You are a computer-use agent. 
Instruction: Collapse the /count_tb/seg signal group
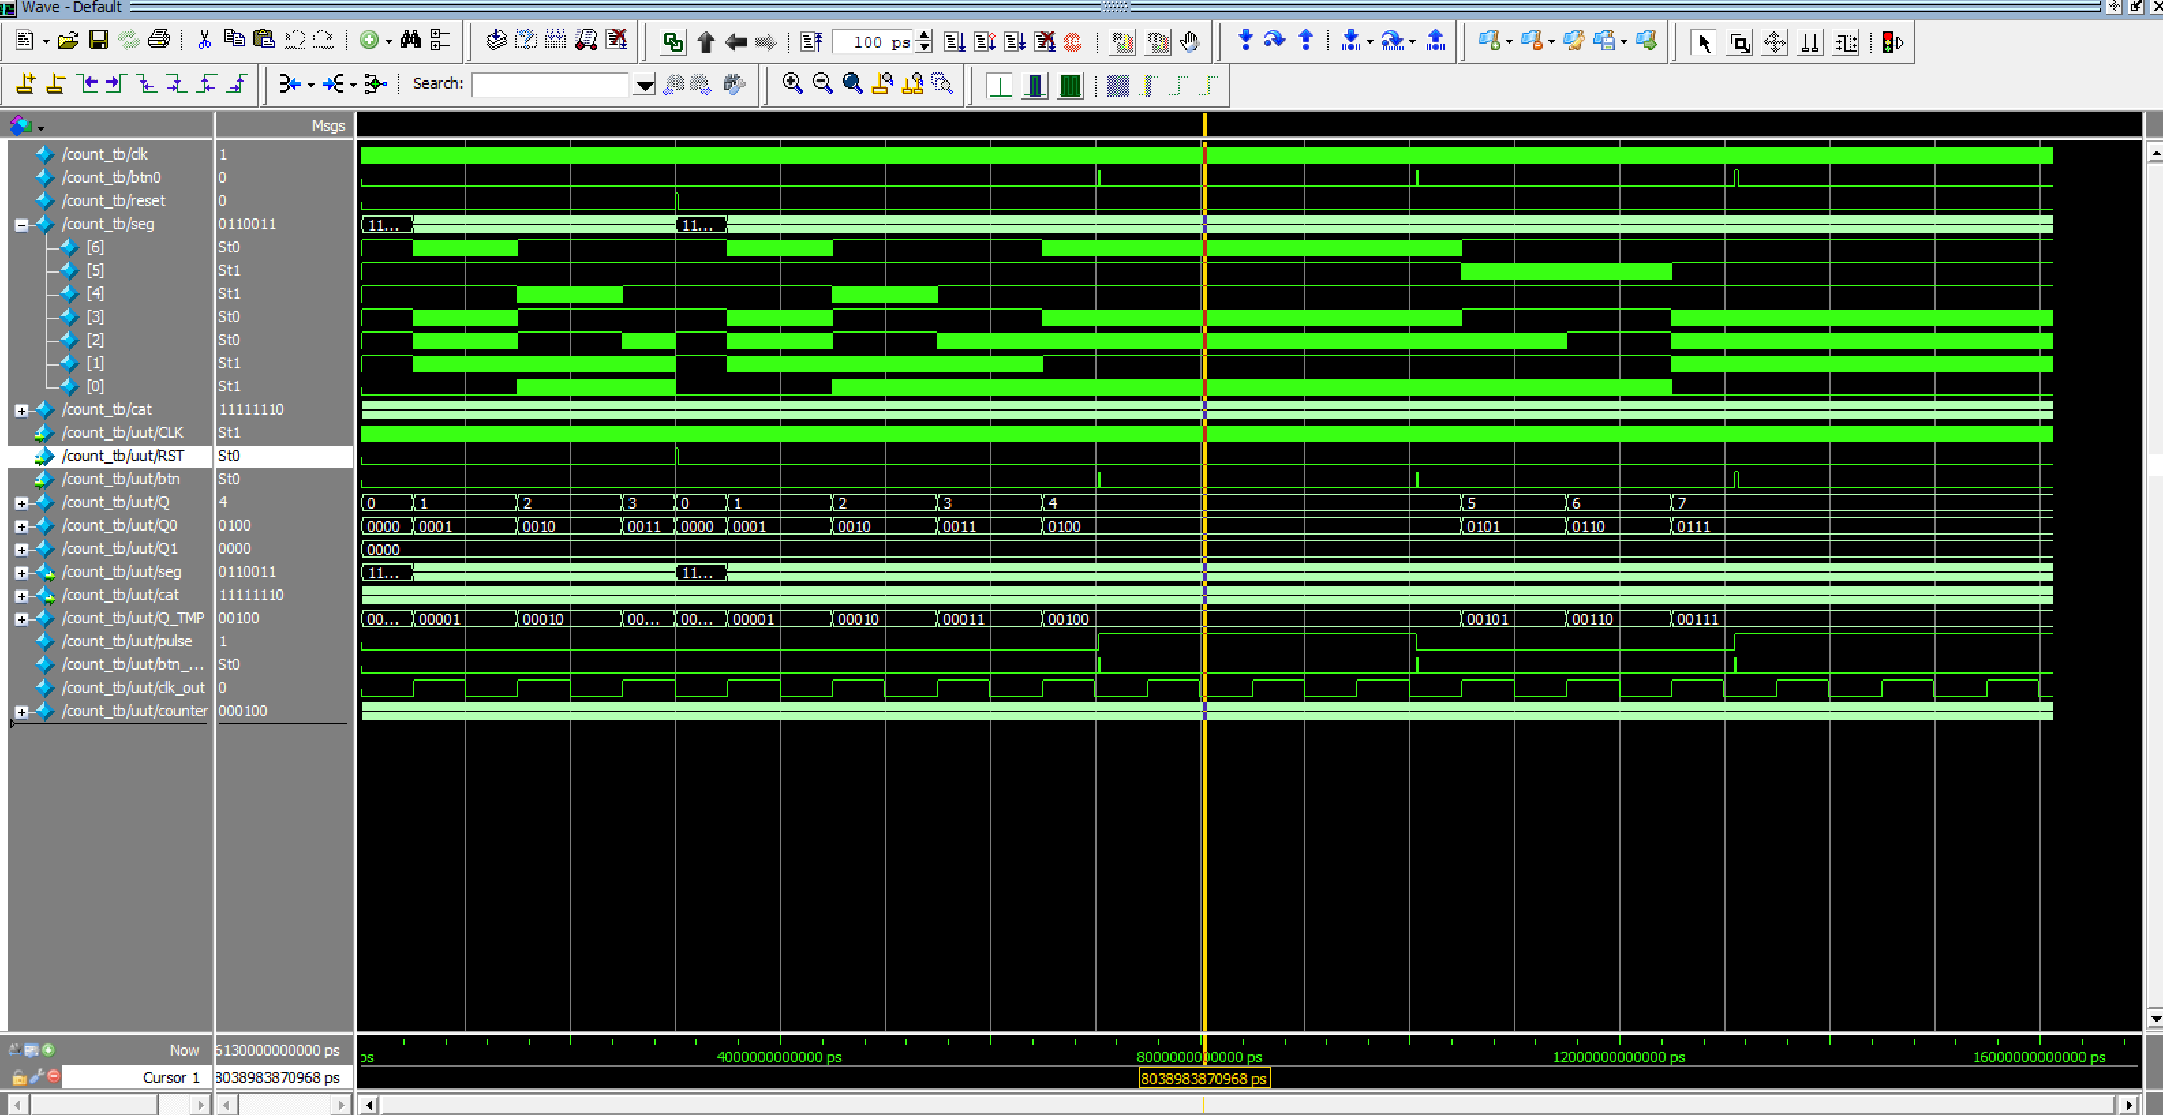[22, 225]
